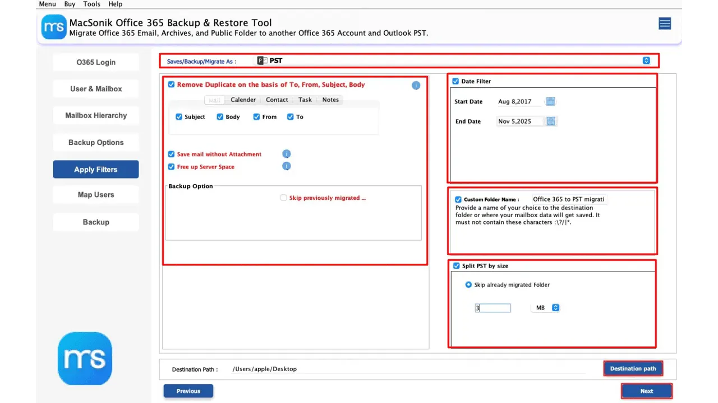Viewport: 718px width, 403px height.
Task: Uncheck the Body checkbox
Action: click(x=220, y=117)
